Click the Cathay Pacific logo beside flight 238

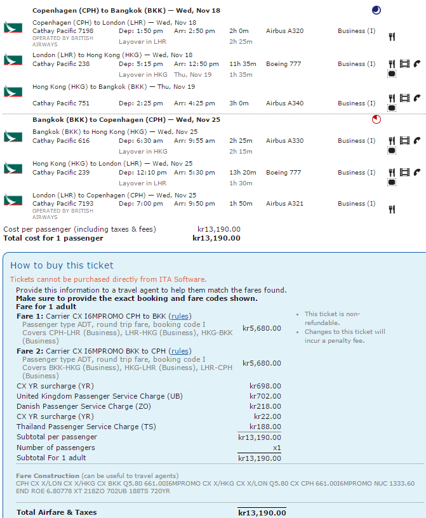tap(12, 60)
